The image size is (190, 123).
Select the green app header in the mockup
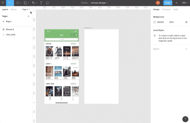point(61,35)
